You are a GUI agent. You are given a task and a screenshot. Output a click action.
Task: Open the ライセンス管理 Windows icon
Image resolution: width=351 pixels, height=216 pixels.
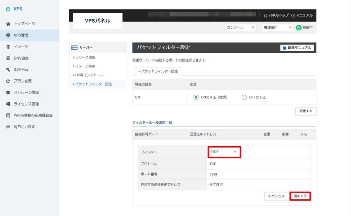click(x=8, y=104)
